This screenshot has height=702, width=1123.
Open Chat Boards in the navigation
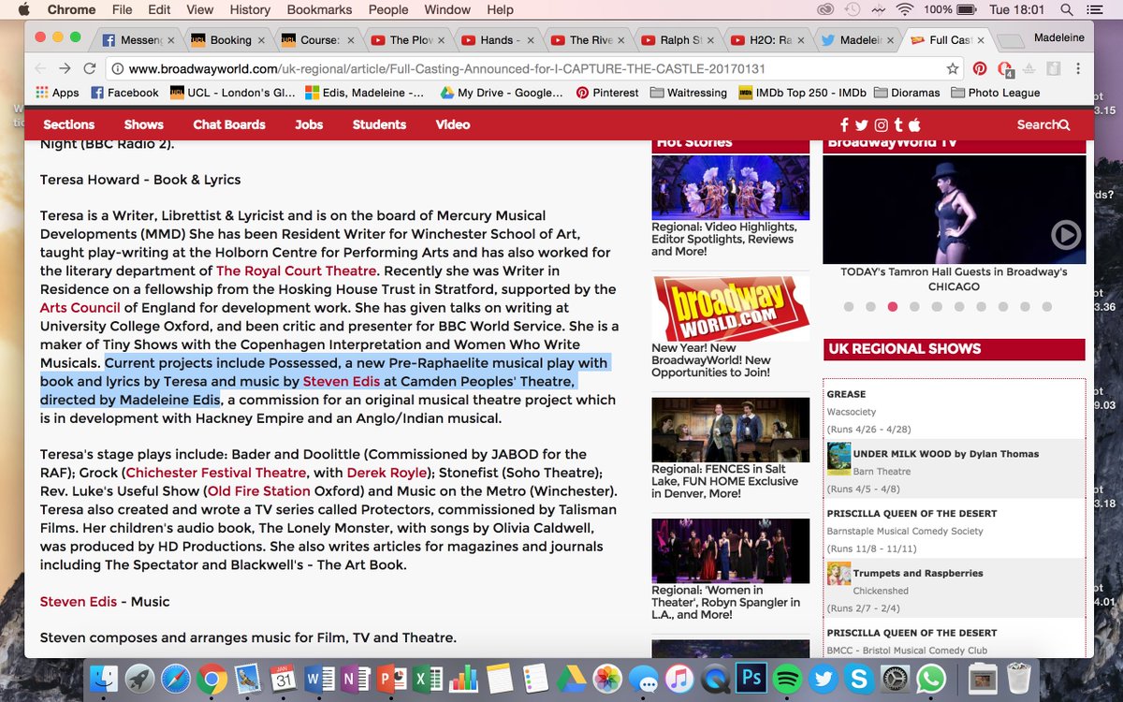click(229, 124)
